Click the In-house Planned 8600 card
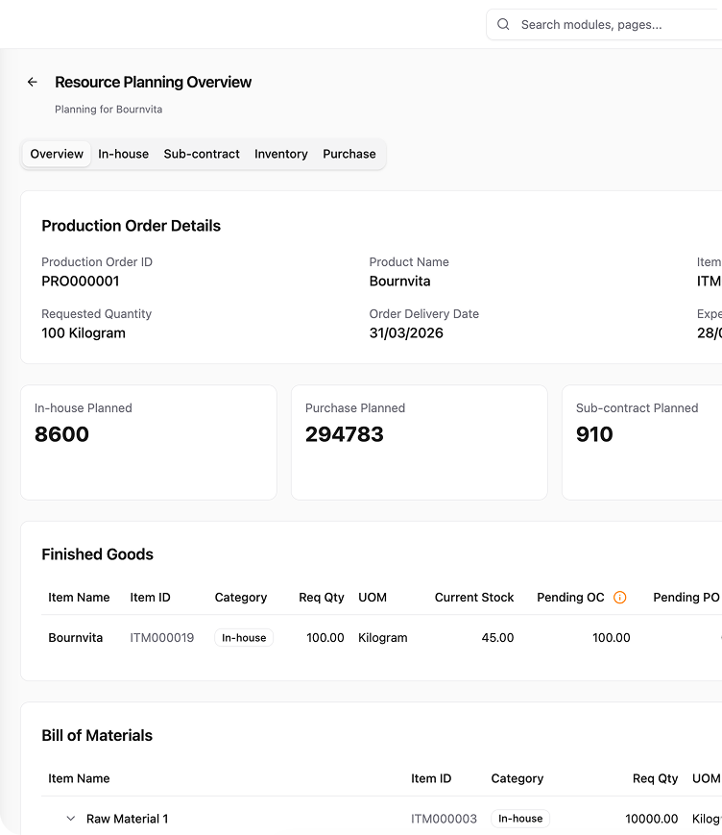Viewport: 722px width, 835px height. (x=149, y=443)
